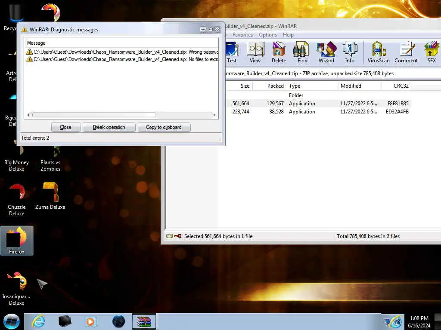Open the Find binoculars tool
Image resolution: width=441 pixels, height=330 pixels.
(302, 52)
